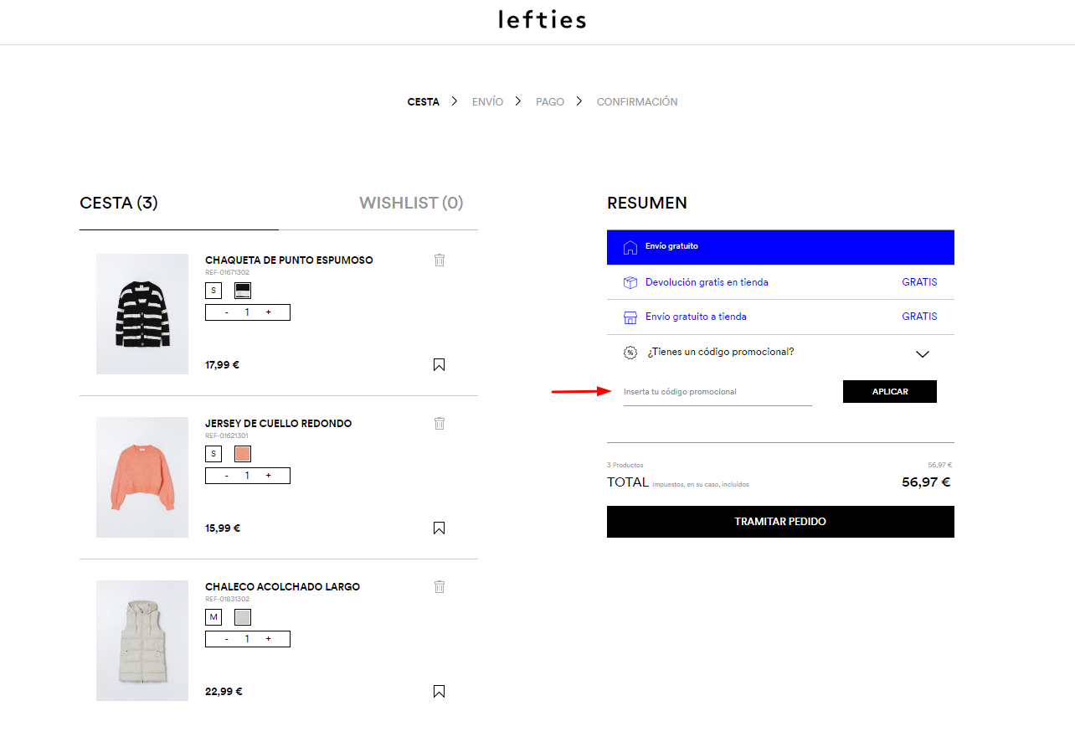Go to the CONFIRMACIÓN checkout step
The height and width of the screenshot is (737, 1075).
(637, 101)
